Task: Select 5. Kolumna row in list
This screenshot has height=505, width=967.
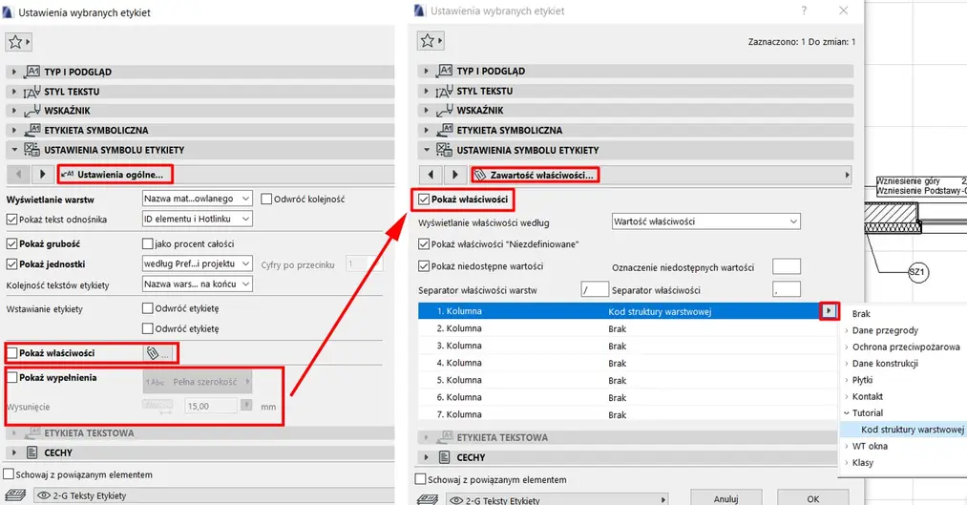Action: click(x=627, y=381)
